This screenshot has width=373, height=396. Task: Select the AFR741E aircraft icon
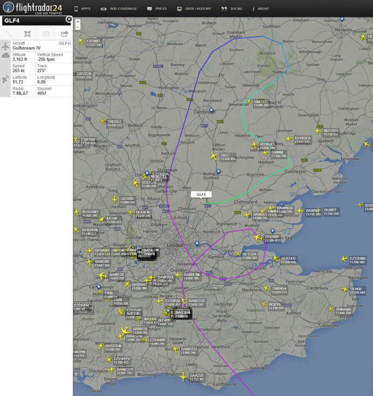point(275,258)
